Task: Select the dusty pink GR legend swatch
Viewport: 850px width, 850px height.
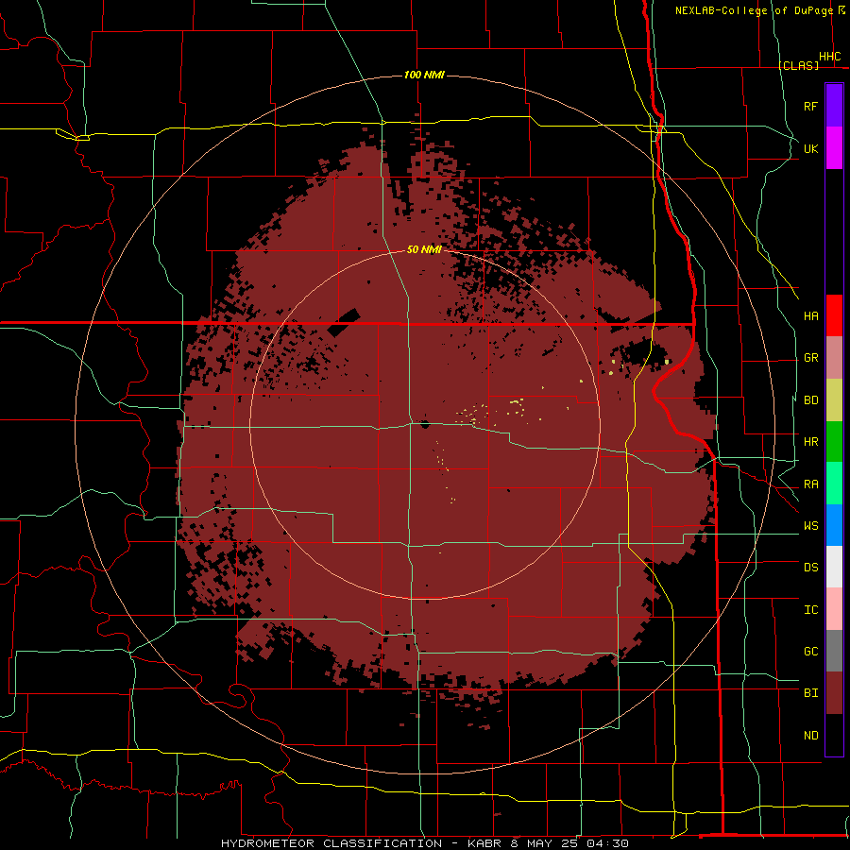Action: click(834, 358)
